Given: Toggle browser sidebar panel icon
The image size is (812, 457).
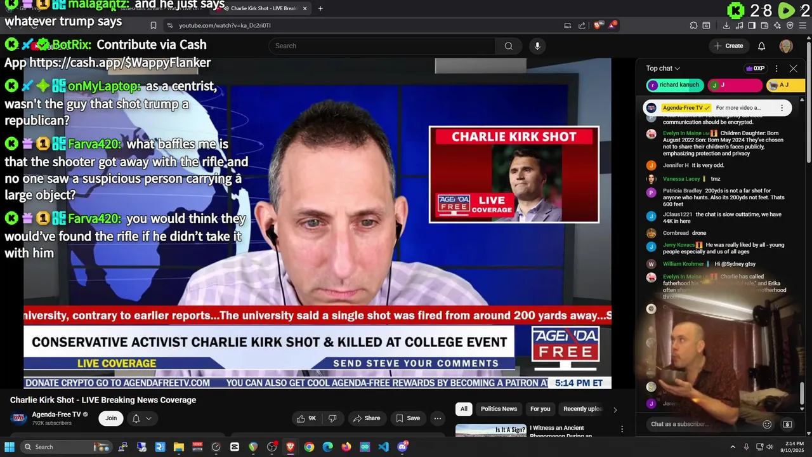Looking at the screenshot, I should point(752,25).
